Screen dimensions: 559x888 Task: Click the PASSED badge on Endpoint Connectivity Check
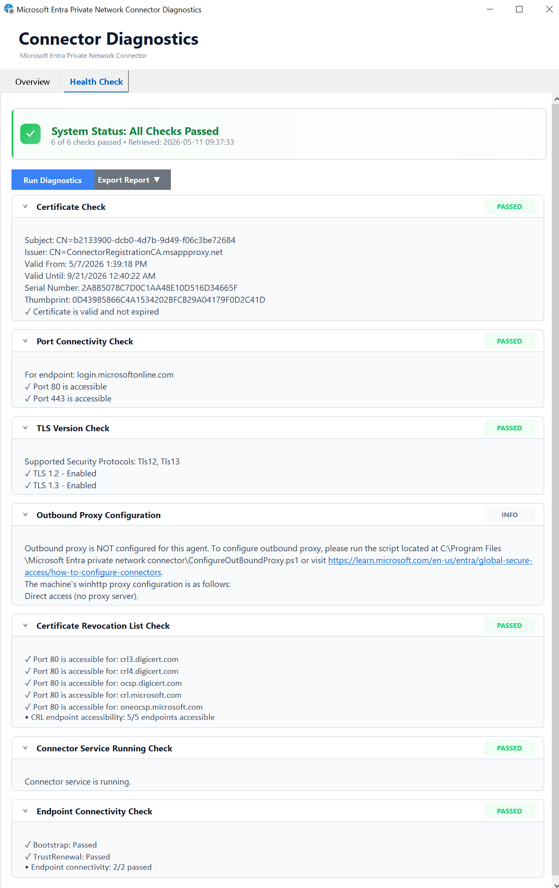coord(510,811)
